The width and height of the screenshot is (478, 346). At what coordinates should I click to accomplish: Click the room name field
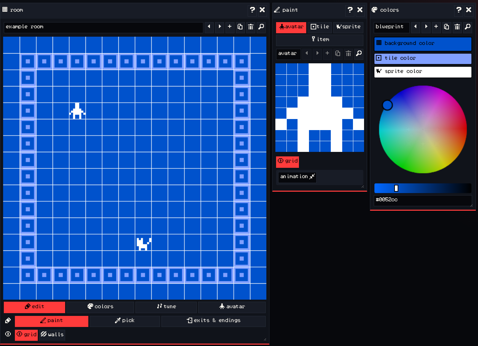(x=103, y=27)
